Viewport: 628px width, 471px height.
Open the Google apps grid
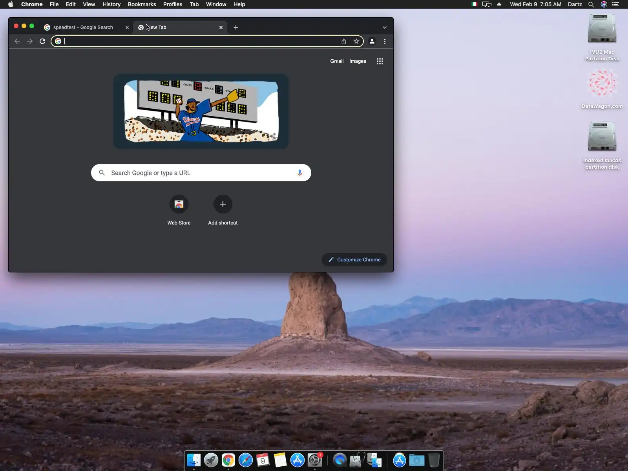[380, 61]
